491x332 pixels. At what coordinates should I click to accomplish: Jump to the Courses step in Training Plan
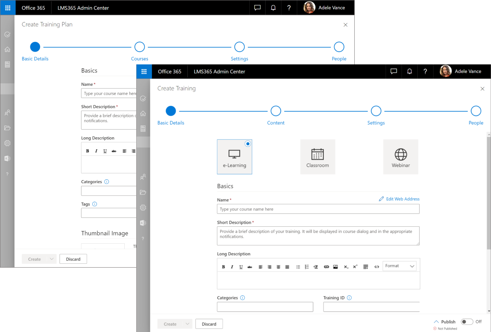click(x=139, y=47)
